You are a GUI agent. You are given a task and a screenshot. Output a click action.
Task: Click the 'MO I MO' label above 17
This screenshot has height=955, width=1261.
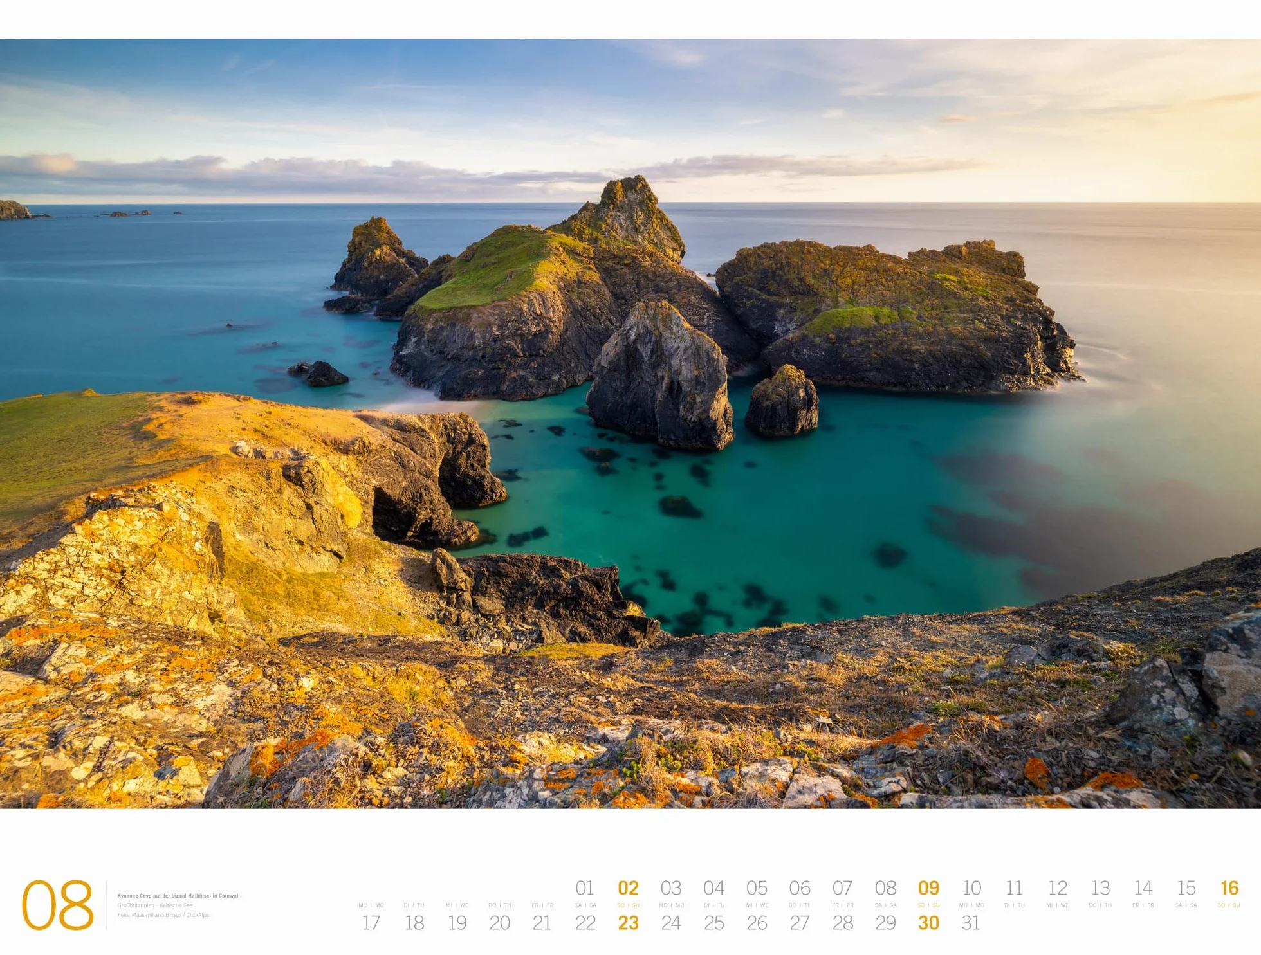371,905
